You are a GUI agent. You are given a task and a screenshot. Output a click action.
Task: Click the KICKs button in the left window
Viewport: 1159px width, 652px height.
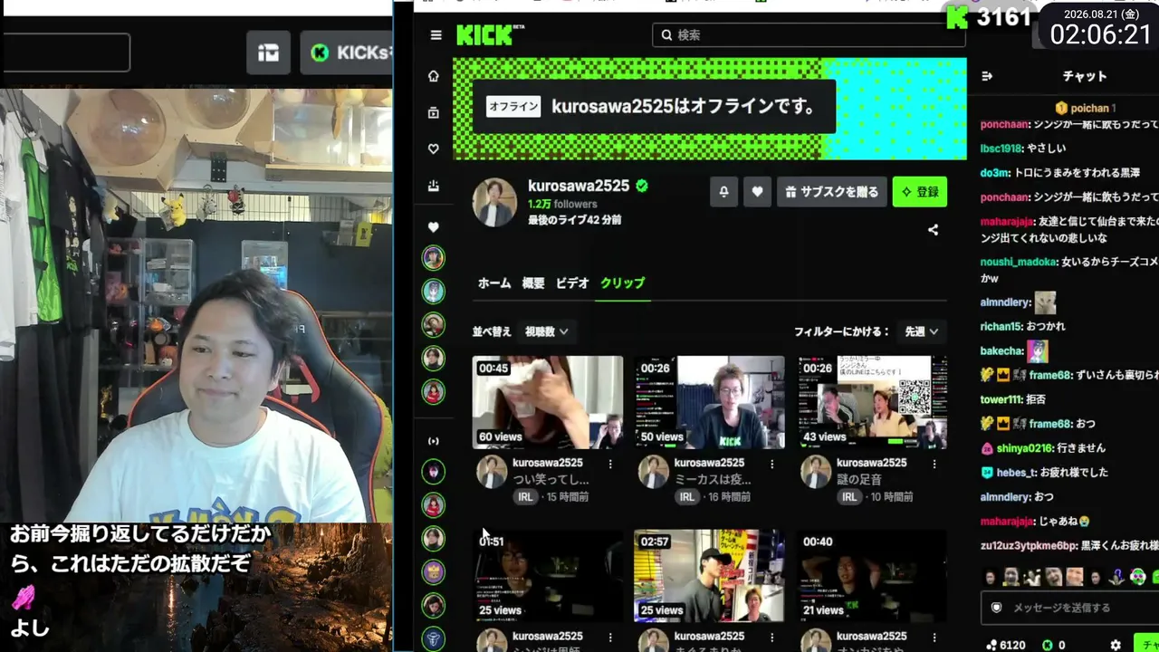coord(348,53)
